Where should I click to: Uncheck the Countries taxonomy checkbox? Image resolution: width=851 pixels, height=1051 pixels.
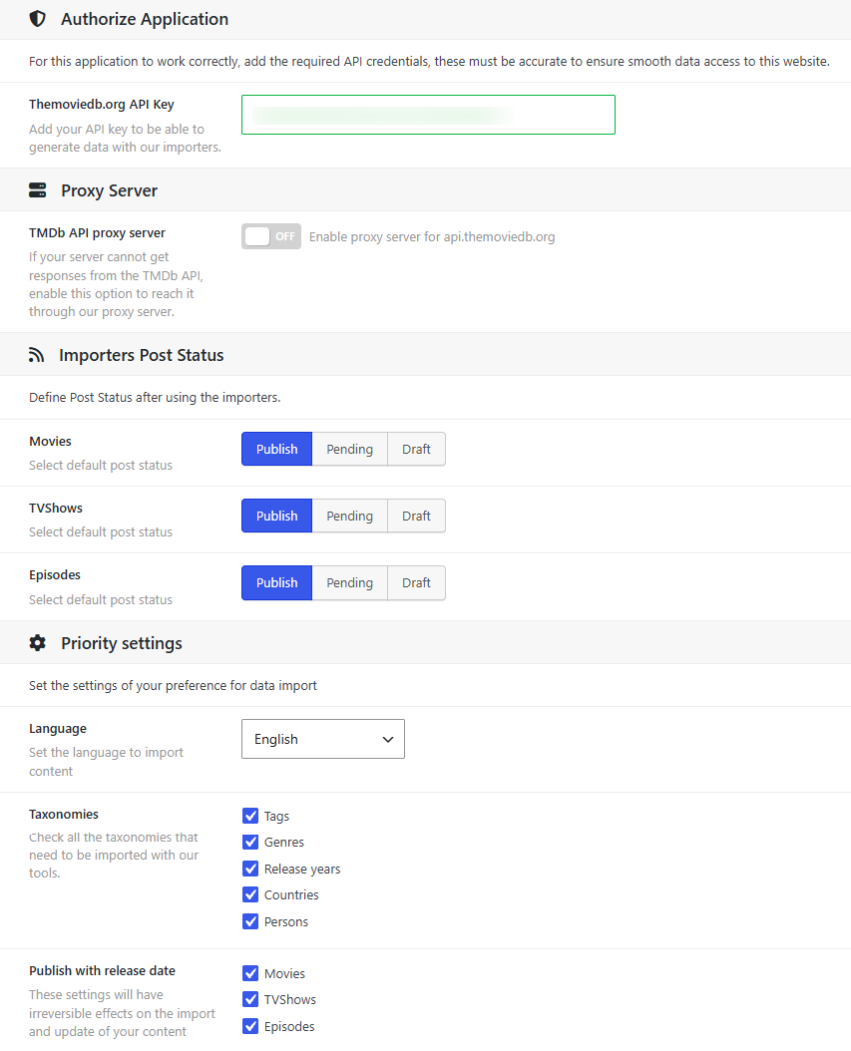coord(250,894)
